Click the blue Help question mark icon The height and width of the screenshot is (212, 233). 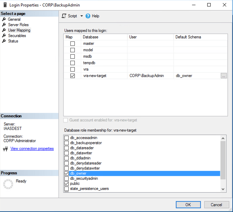click(x=88, y=16)
